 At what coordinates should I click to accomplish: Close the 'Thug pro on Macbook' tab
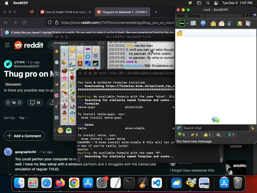146,12
